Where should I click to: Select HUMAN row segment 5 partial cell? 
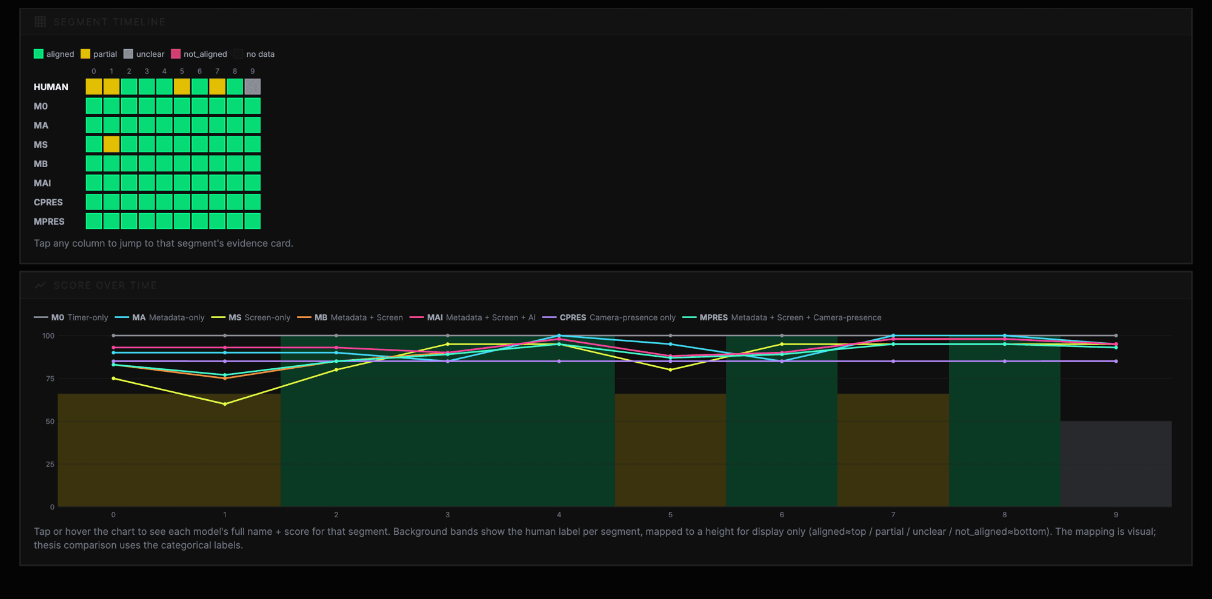tap(182, 87)
